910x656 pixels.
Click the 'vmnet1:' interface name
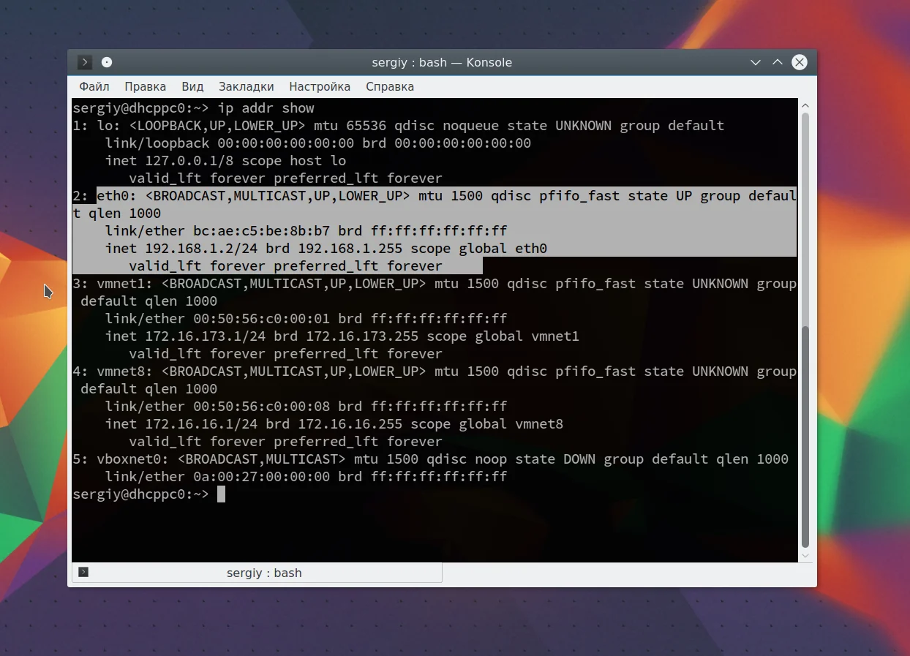[x=125, y=284]
